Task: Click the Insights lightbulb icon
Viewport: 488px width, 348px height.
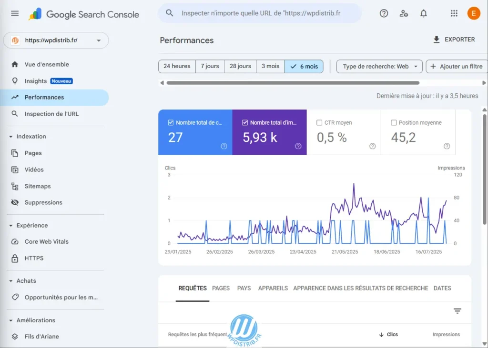Action: [15, 81]
